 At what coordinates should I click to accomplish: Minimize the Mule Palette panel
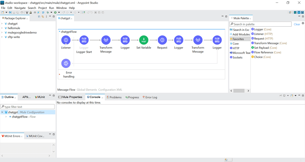(x=299, y=17)
